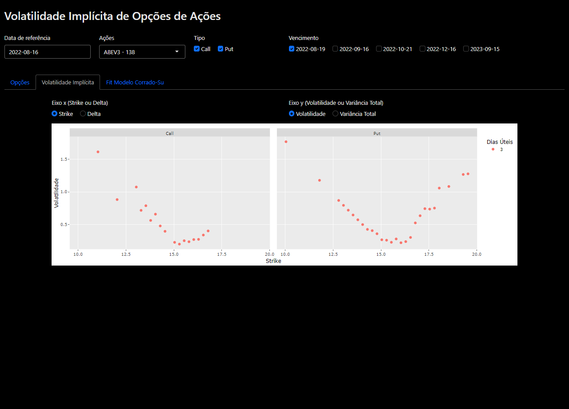Check the 2023-09-15 expiry date
The width and height of the screenshot is (569, 409).
coord(466,49)
